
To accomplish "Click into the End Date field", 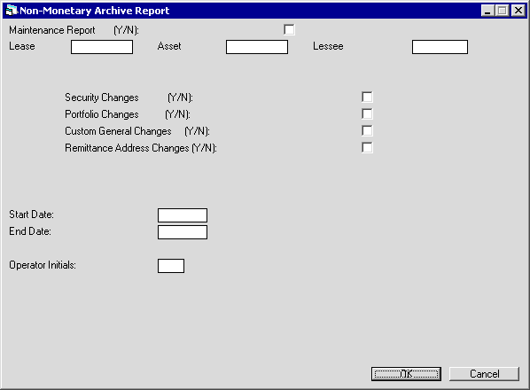I will coord(183,232).
